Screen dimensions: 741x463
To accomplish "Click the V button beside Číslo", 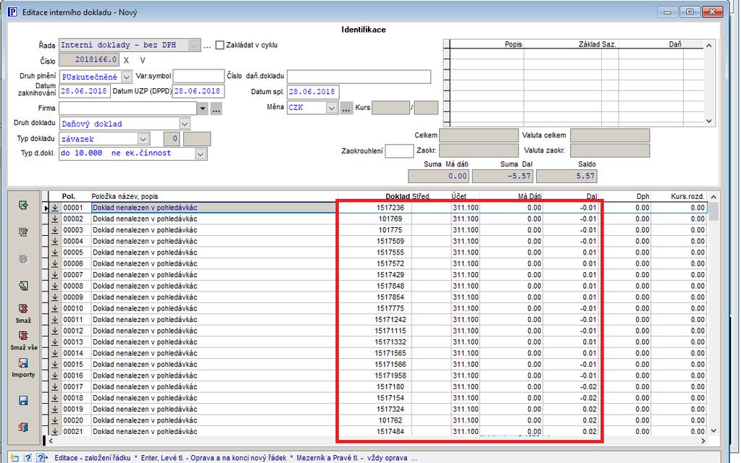I will point(143,61).
